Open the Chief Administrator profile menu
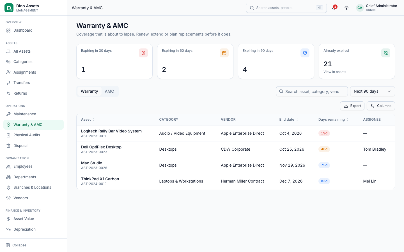Image resolution: width=404 pixels, height=252 pixels. 377,8
